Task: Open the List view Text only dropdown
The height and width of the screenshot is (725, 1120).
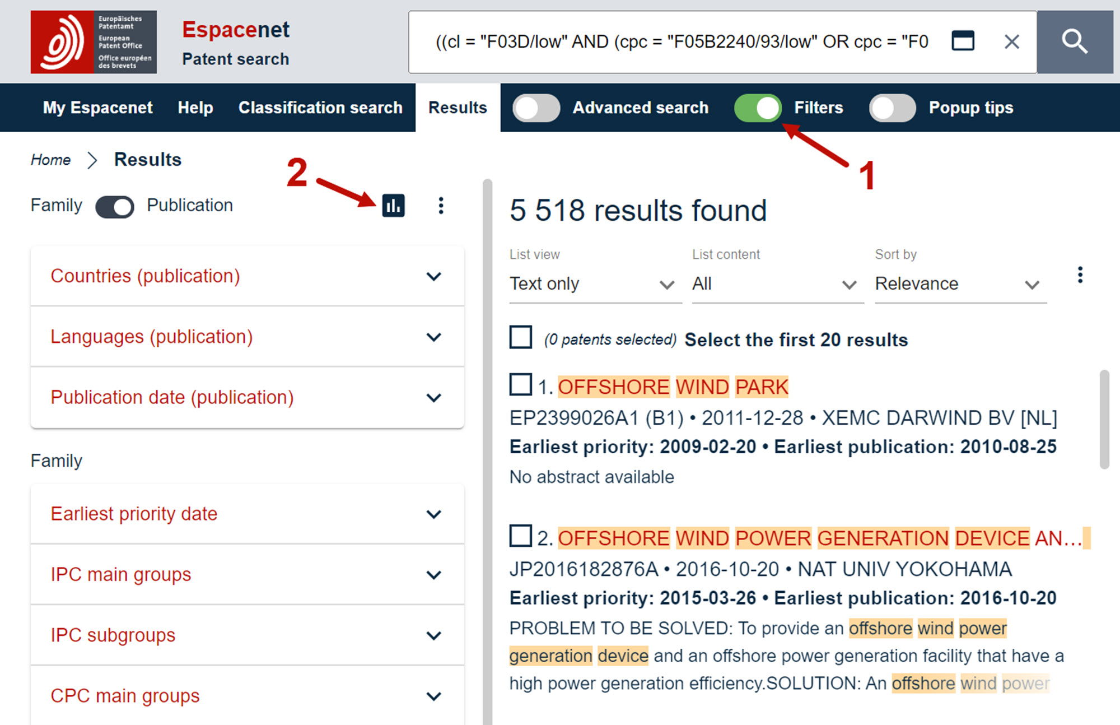Action: [594, 284]
